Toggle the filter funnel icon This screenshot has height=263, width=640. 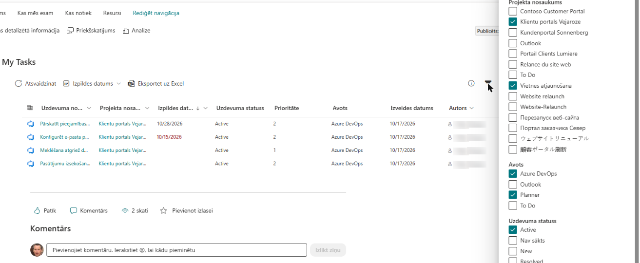click(x=488, y=84)
